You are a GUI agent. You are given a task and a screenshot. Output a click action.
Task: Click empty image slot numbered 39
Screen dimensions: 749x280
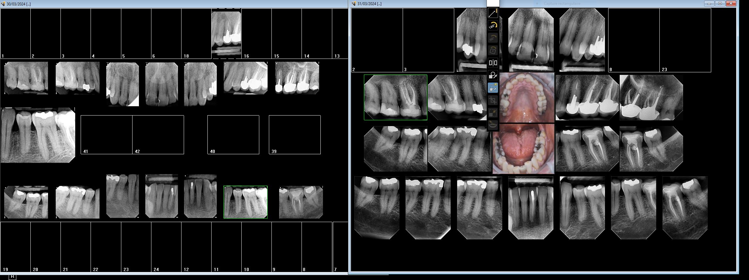(x=294, y=135)
